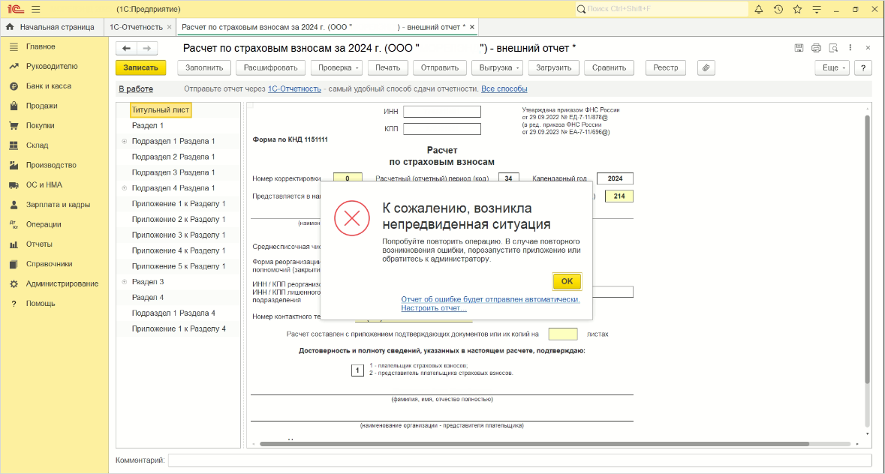This screenshot has width=885, height=474.
Task: Open Покупки section in sidebar
Action: (54, 126)
